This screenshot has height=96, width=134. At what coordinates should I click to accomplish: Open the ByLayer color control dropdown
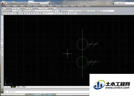click(68, 11)
